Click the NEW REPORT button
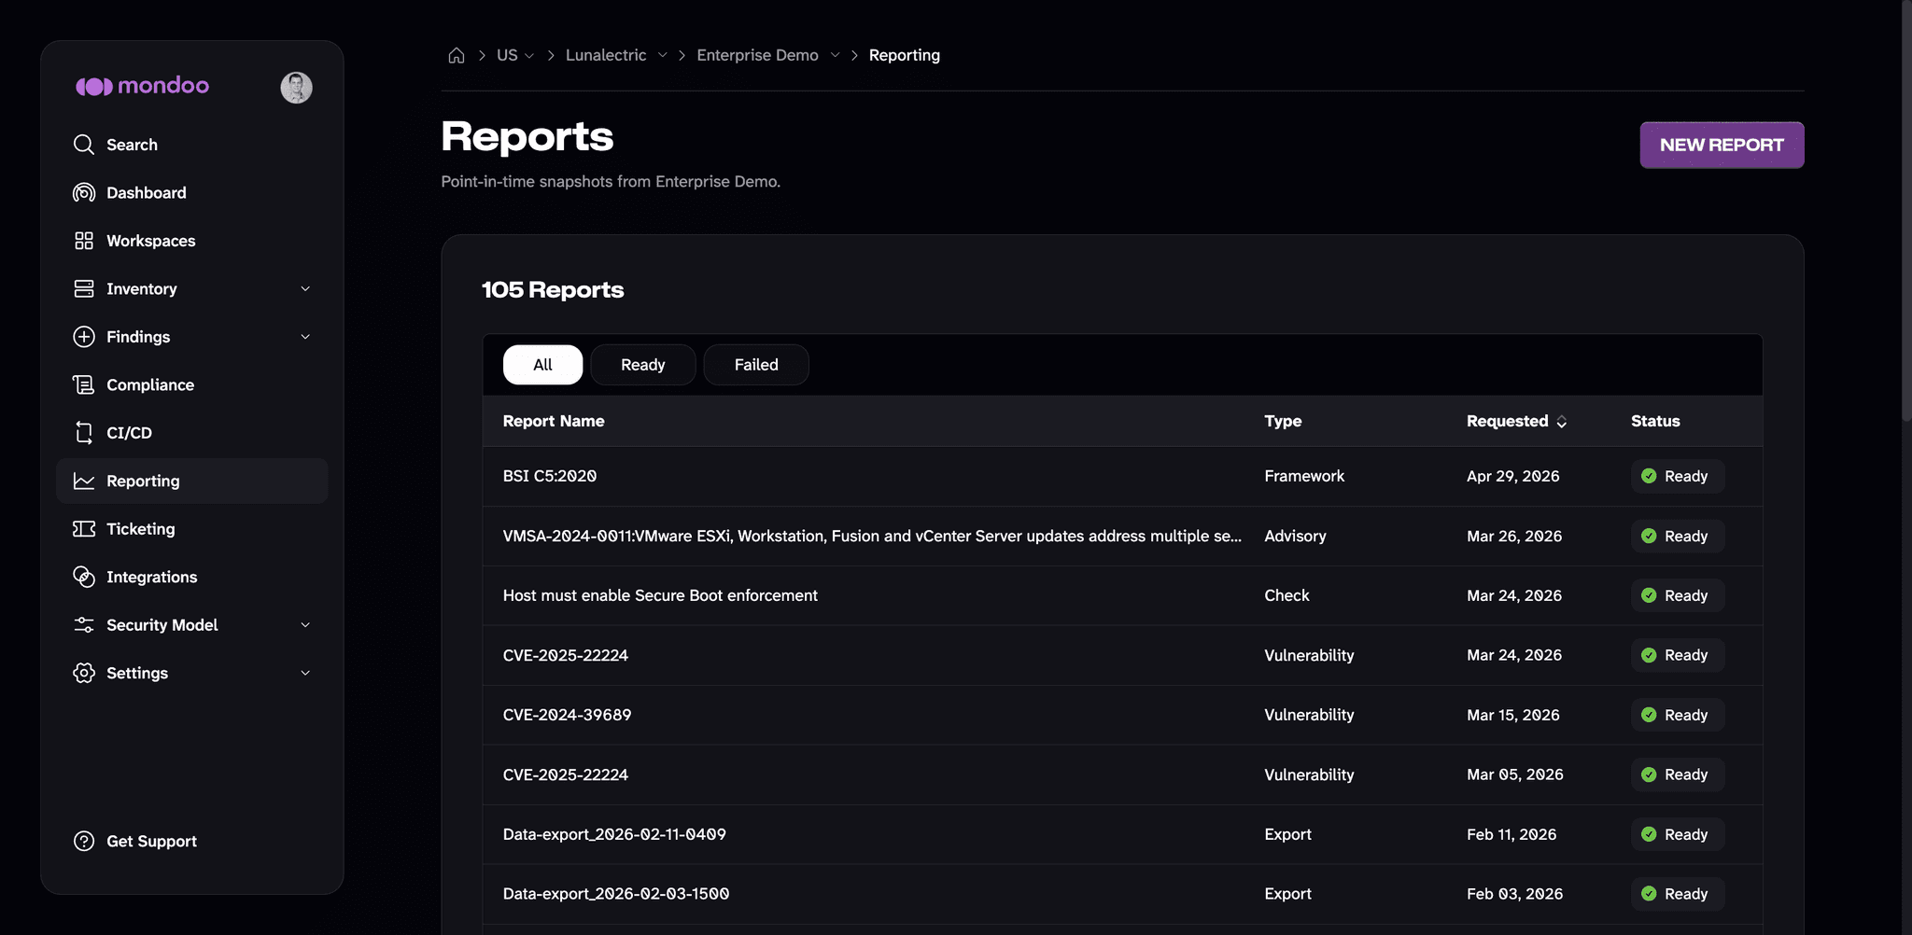 coord(1722,145)
